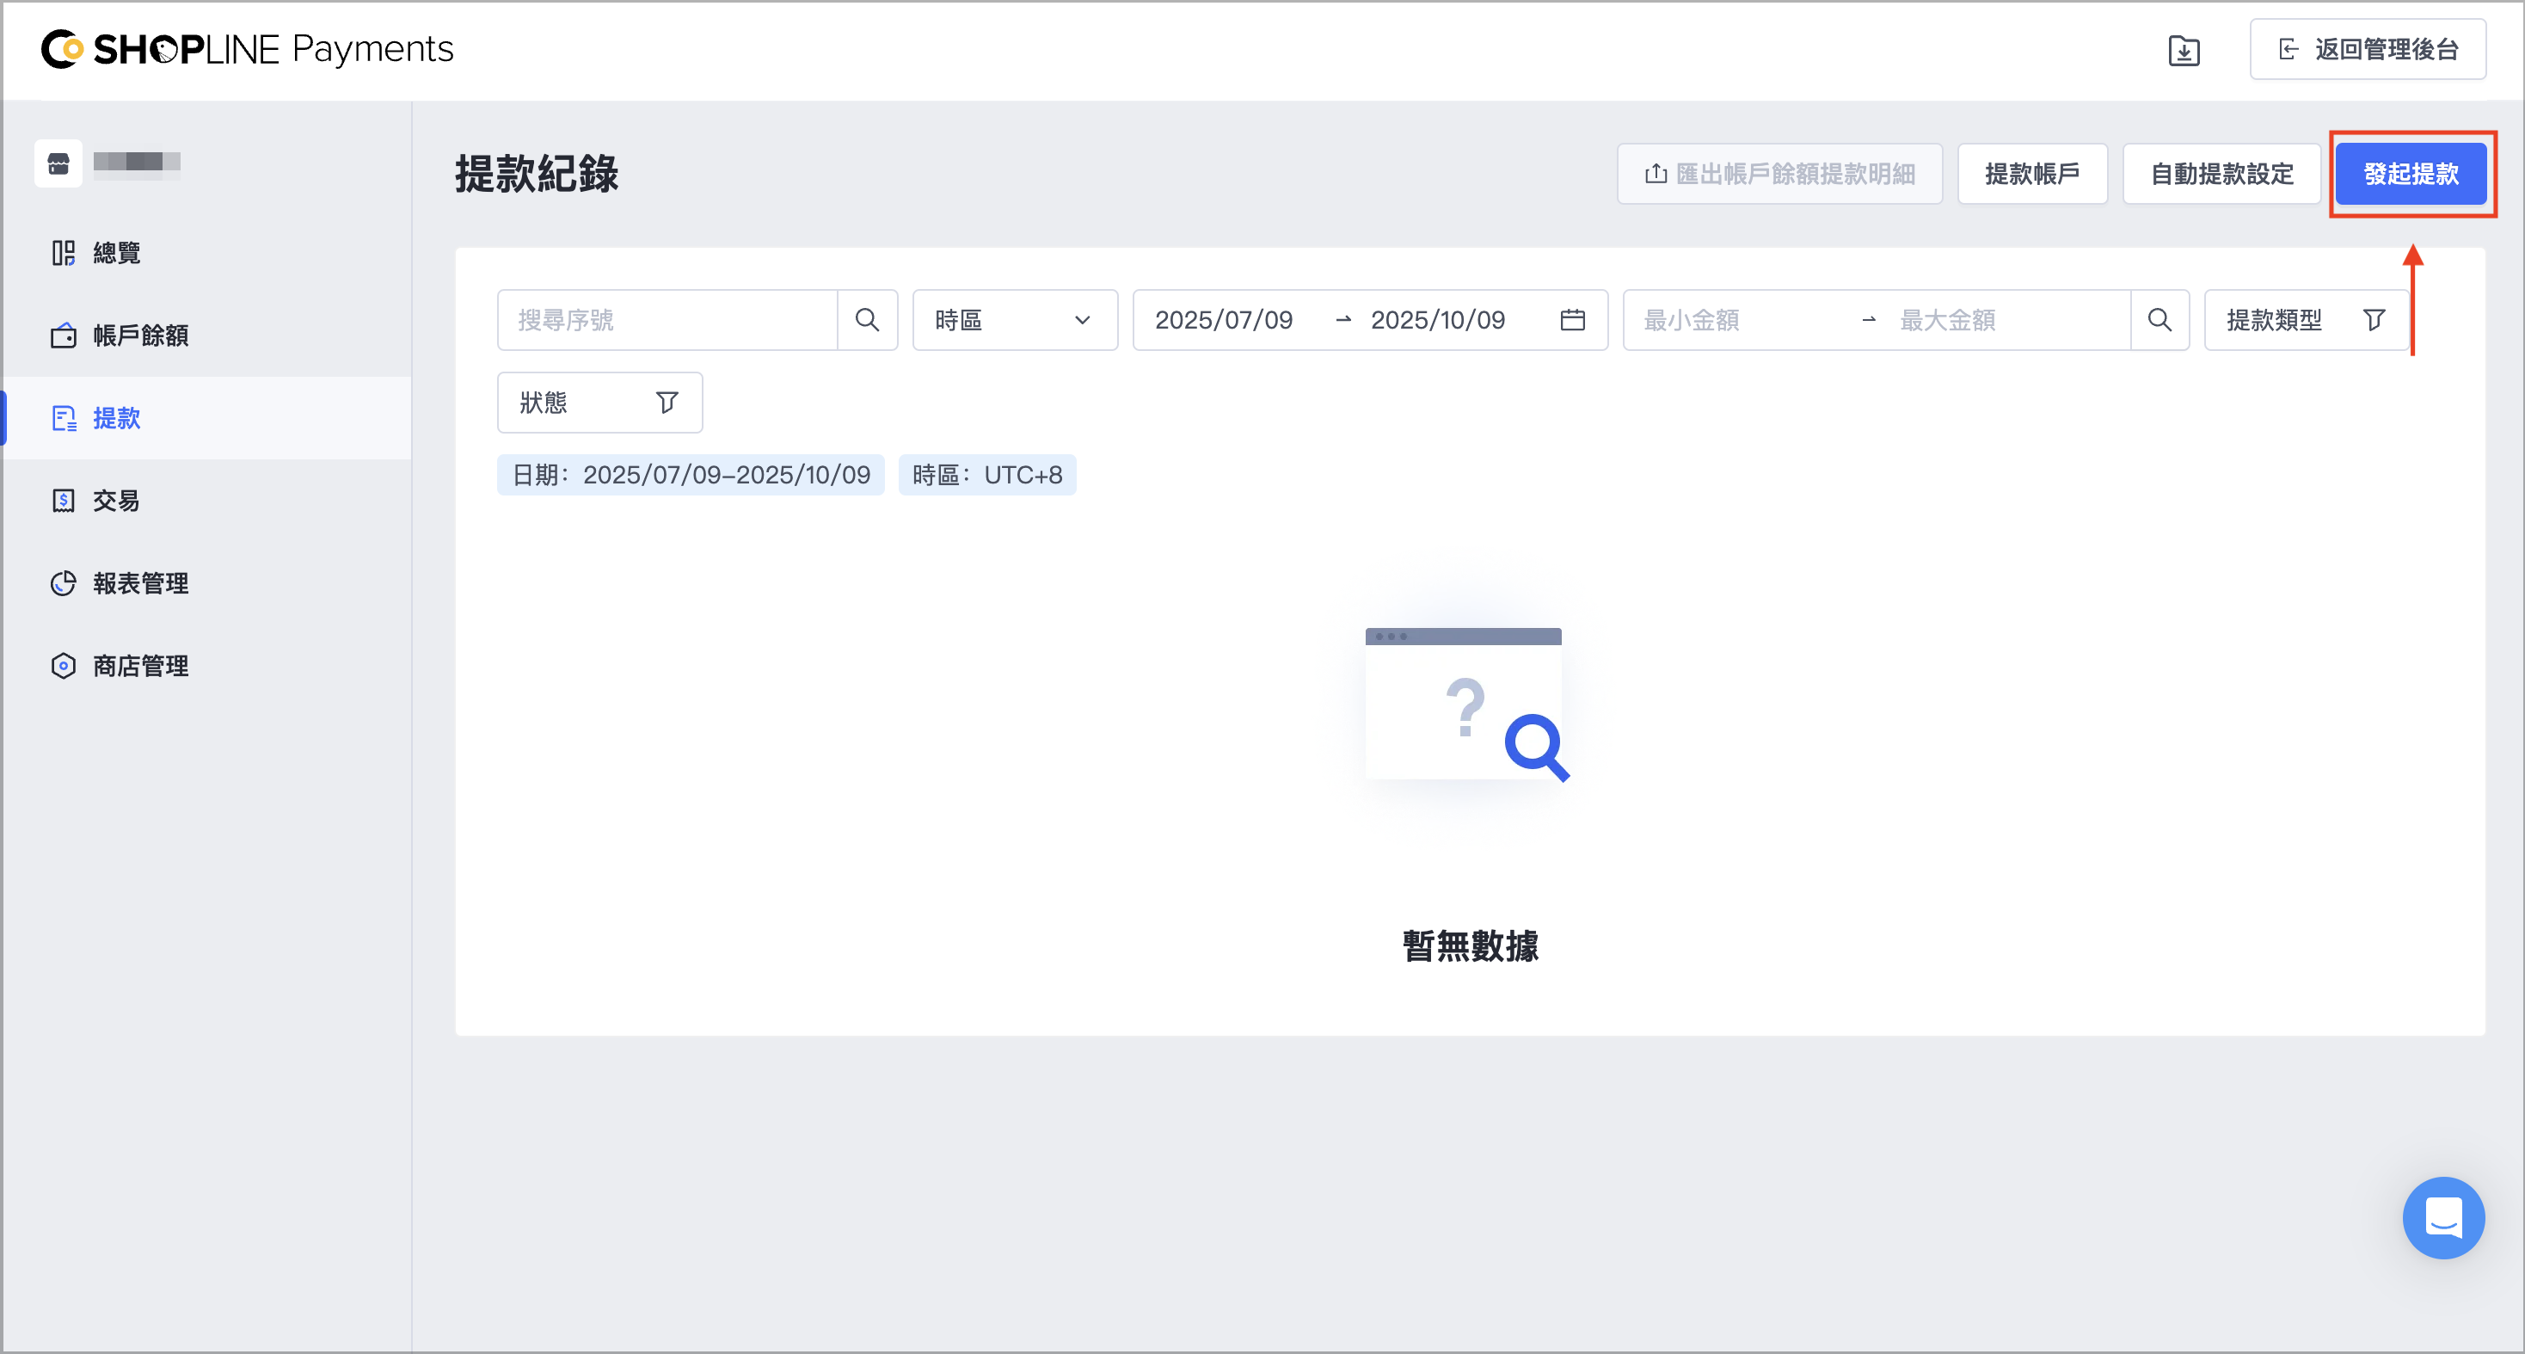Click the 返回管理後台 button
The width and height of the screenshot is (2525, 1354).
click(x=2367, y=50)
